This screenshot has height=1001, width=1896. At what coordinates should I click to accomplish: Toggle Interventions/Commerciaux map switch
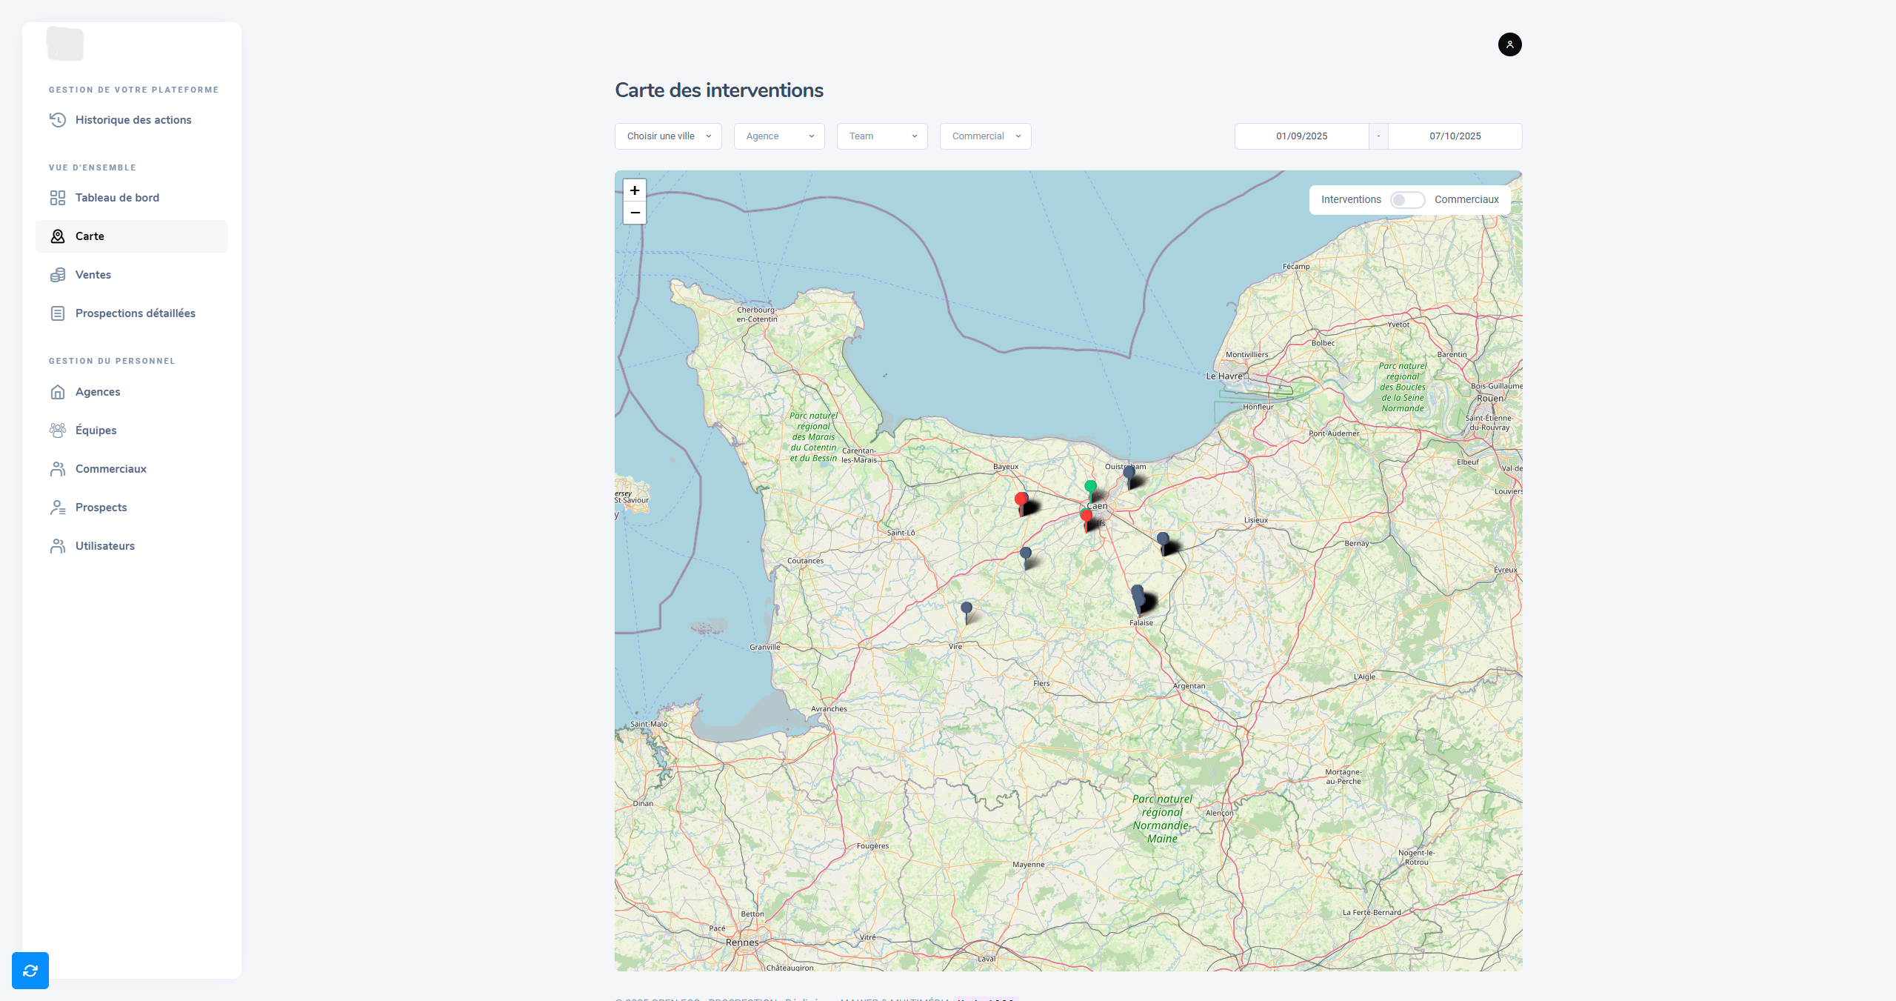(x=1406, y=200)
